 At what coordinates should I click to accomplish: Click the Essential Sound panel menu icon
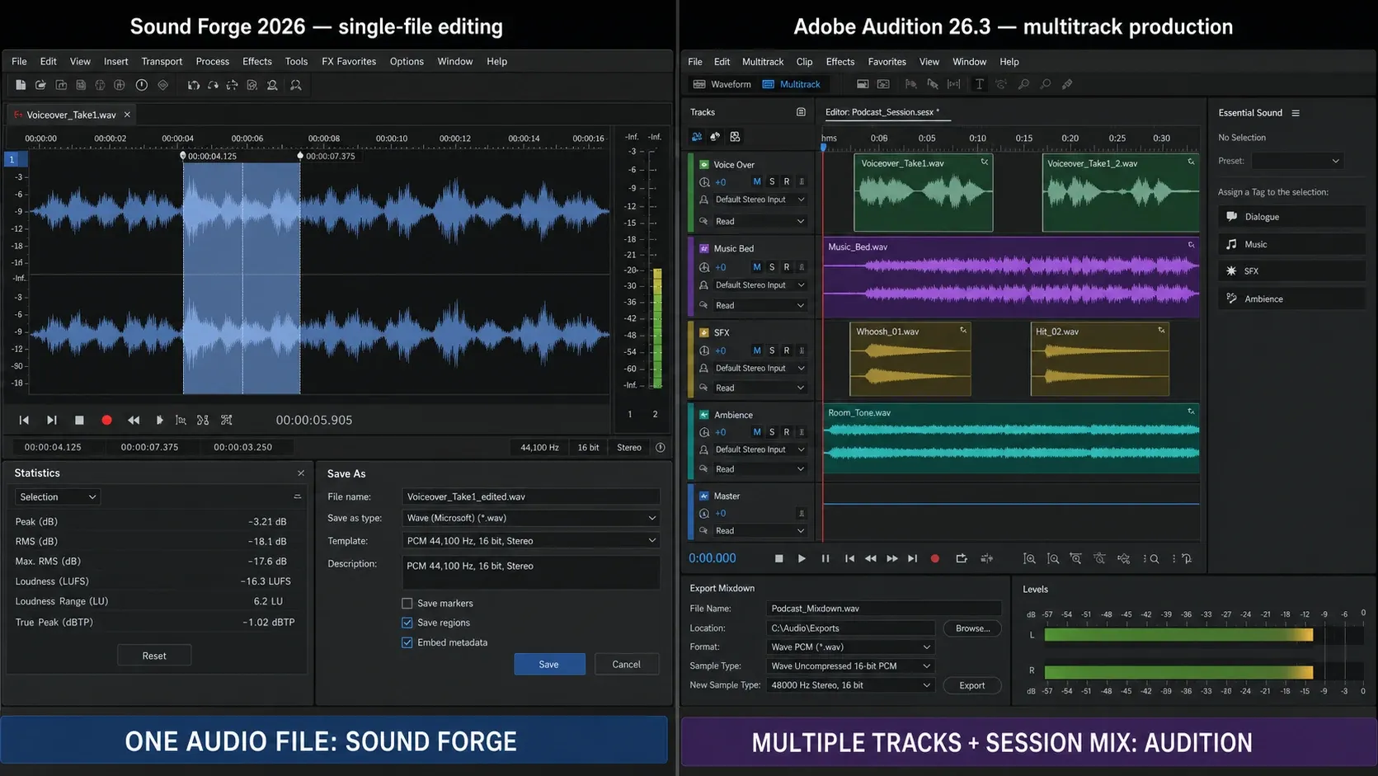[x=1296, y=113]
